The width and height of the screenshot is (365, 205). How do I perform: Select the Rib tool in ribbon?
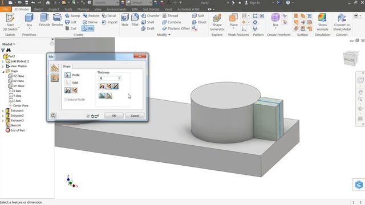(88, 28)
